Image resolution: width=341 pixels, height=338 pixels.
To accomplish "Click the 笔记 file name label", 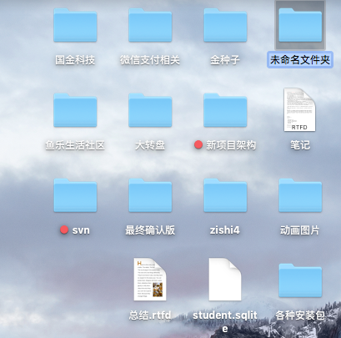I will [x=300, y=145].
